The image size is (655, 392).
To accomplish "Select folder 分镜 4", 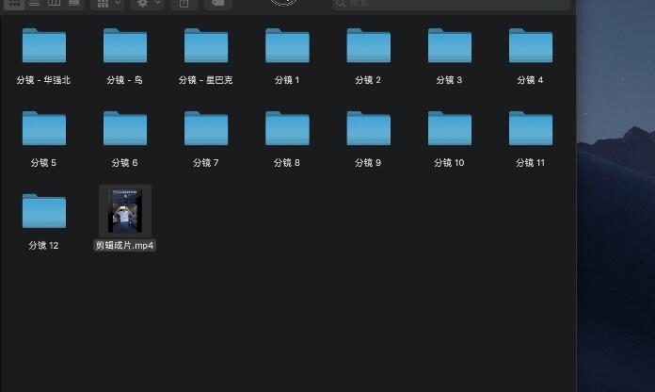I will coord(531,46).
